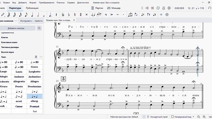Screen dimensions: 212x119
Task: Pause playback with the orange button
Action: click(x=152, y=8)
